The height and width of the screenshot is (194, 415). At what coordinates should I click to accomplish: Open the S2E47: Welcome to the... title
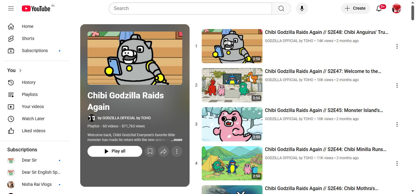(323, 71)
